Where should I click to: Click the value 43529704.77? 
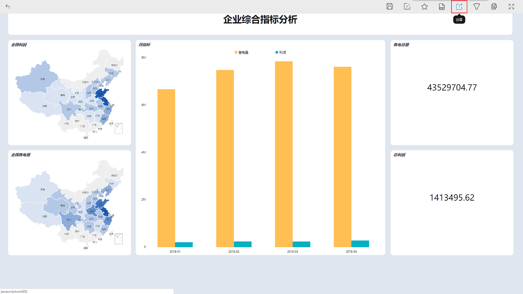click(x=452, y=88)
